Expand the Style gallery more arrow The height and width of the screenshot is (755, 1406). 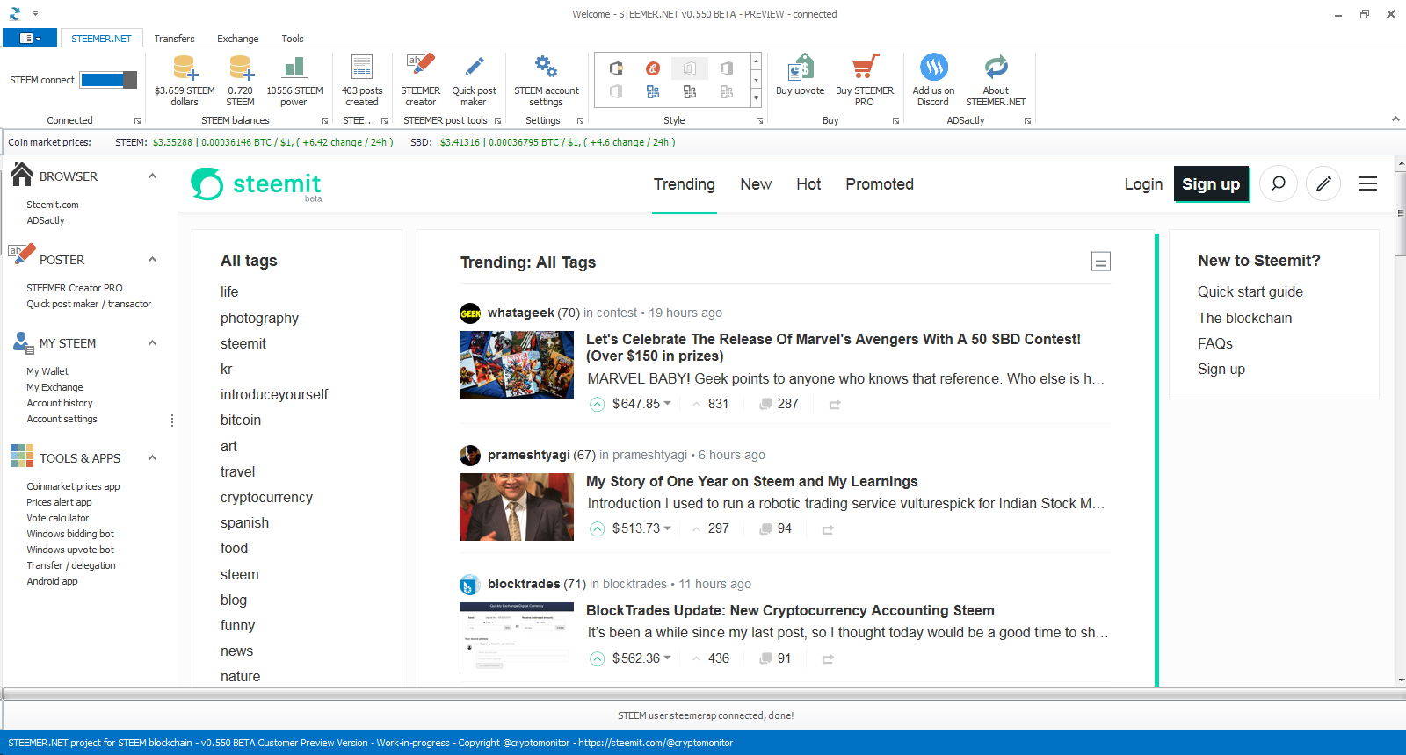[x=756, y=98]
